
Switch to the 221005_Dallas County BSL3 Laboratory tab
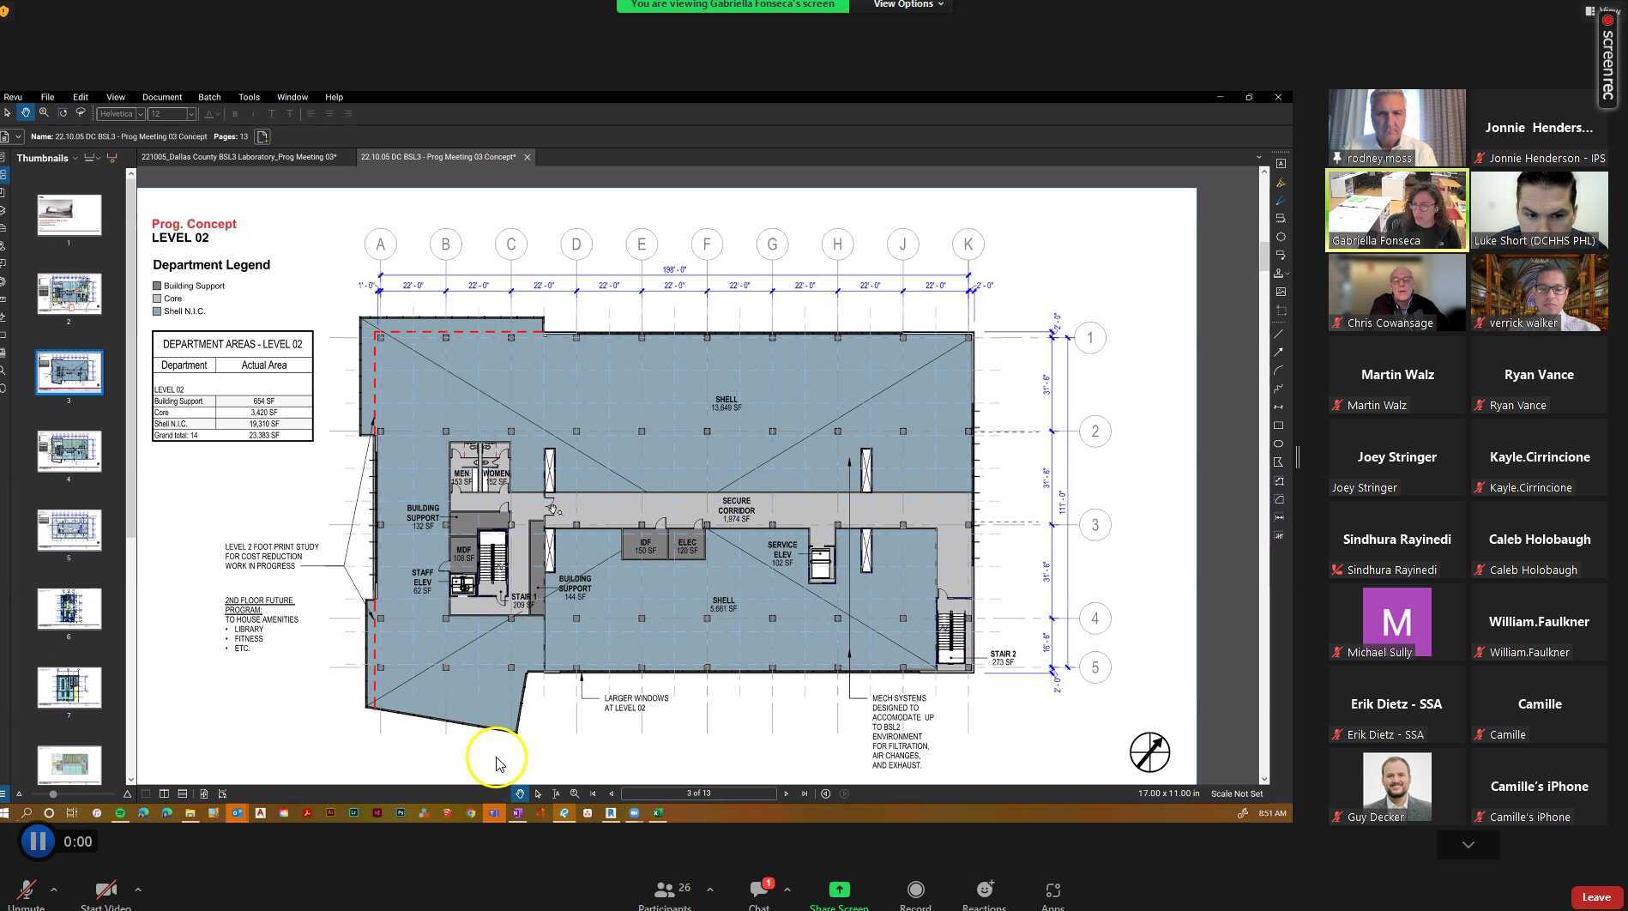(x=240, y=157)
